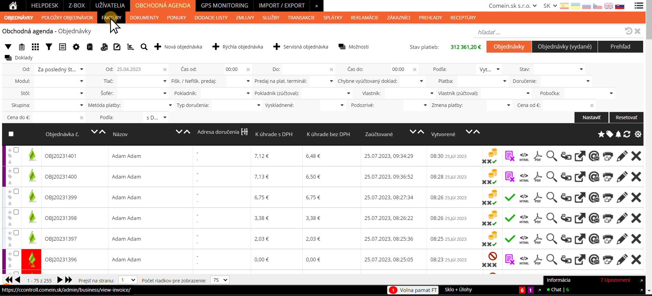Viewport: 652px width, 296px height.
Task: Check the checkbox for order OBJ20231396
Action: coord(16,254)
